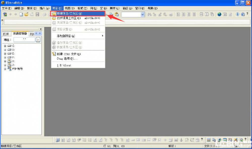Click the Find binoculars icon
Viewport: 252px width, 149px height.
149,15
